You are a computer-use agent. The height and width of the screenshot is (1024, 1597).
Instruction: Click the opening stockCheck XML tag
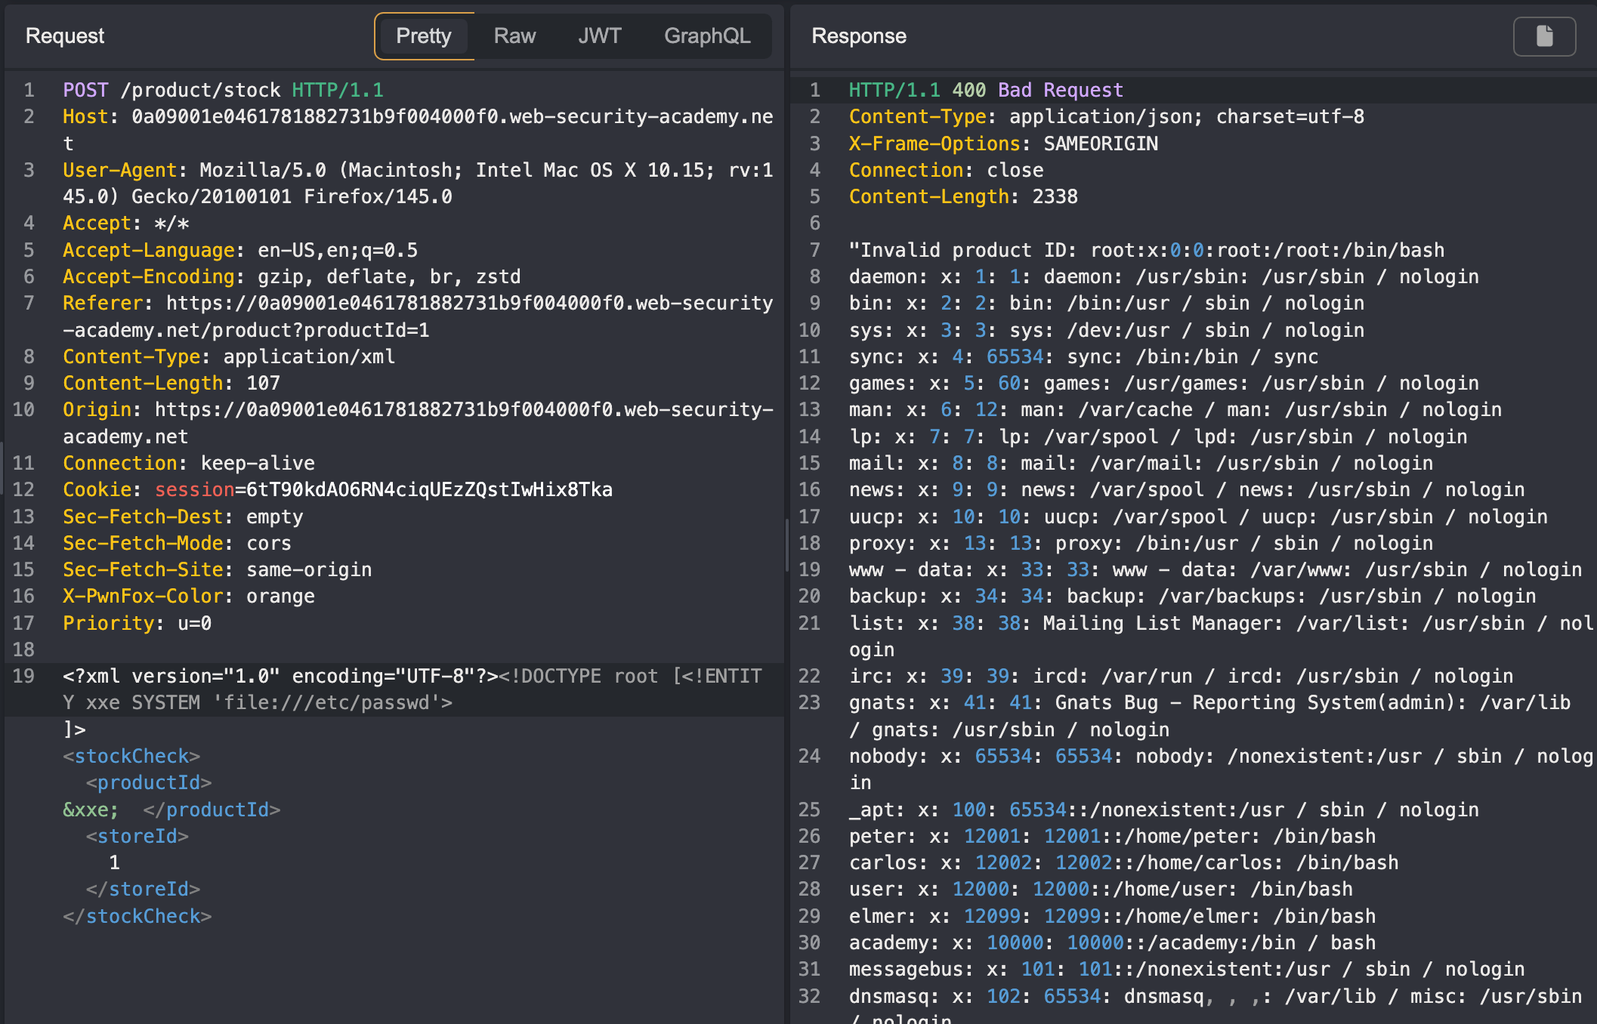click(131, 756)
